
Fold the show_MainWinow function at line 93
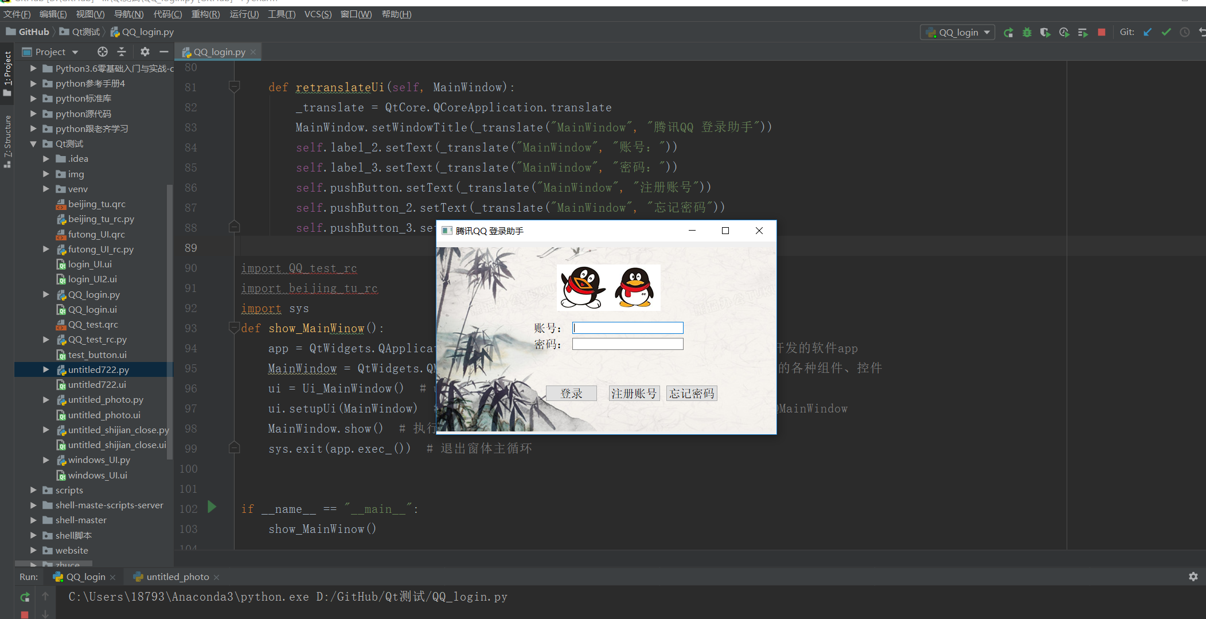point(234,328)
